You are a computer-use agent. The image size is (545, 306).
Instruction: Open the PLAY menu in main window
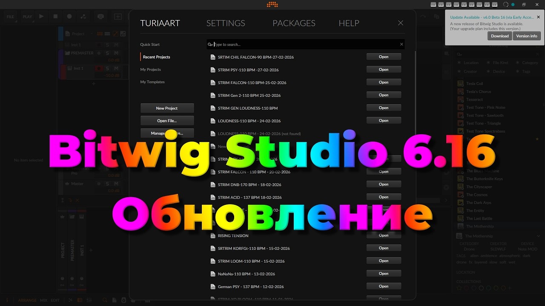pyautogui.click(x=27, y=17)
